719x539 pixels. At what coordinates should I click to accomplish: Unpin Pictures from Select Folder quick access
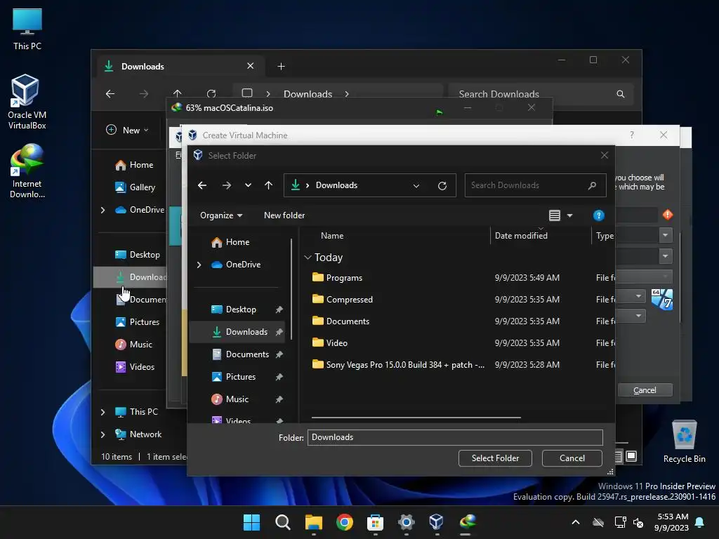(279, 377)
